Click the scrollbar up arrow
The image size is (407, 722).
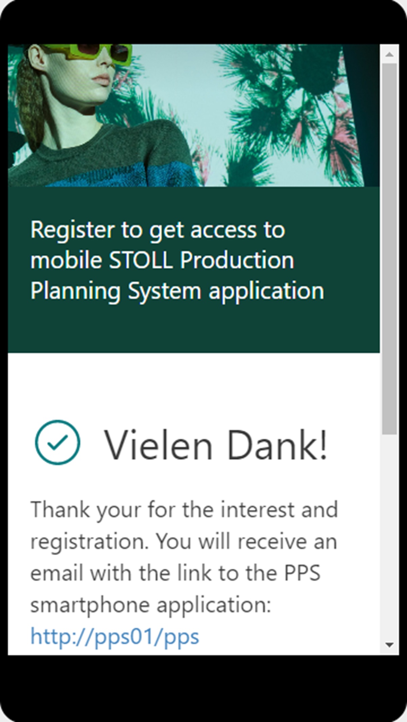pos(389,54)
